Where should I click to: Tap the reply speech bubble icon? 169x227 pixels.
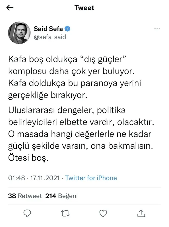coord(27,213)
